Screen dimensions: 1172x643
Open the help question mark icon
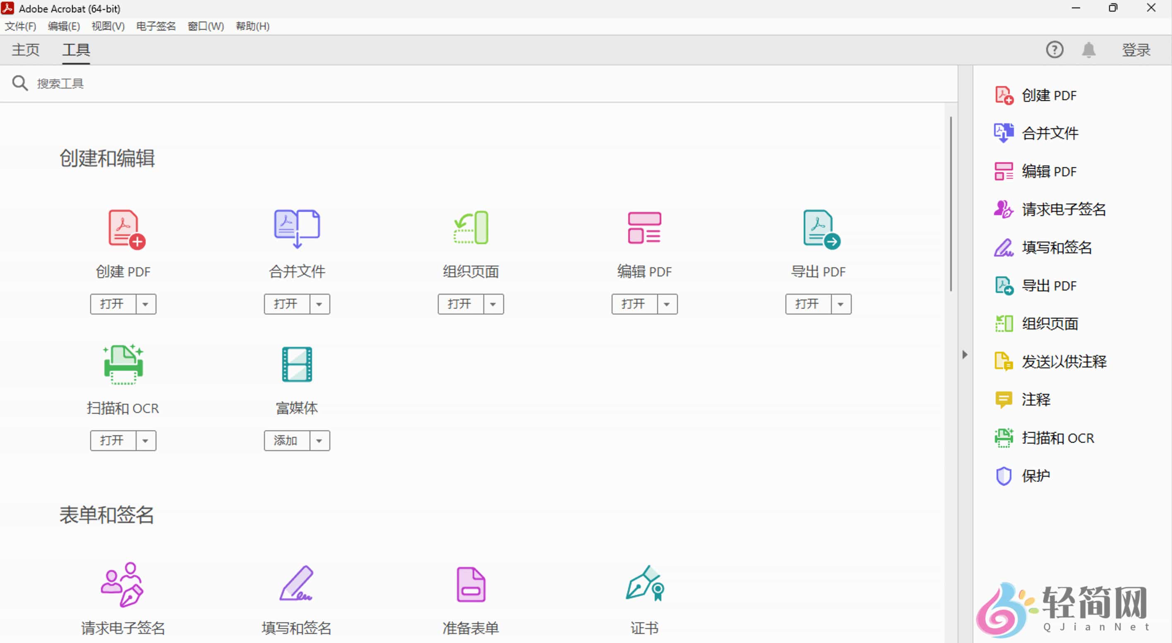click(1055, 50)
